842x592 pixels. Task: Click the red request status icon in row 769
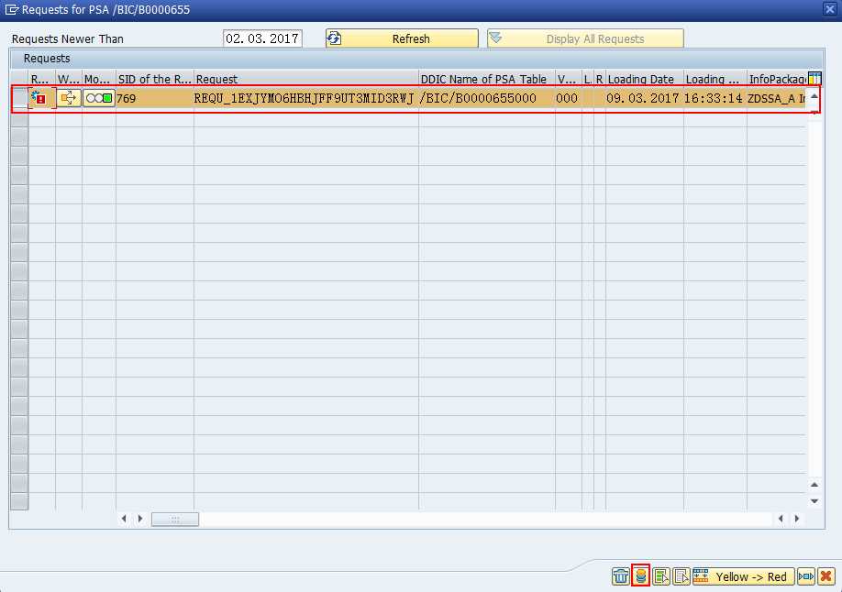[x=39, y=98]
